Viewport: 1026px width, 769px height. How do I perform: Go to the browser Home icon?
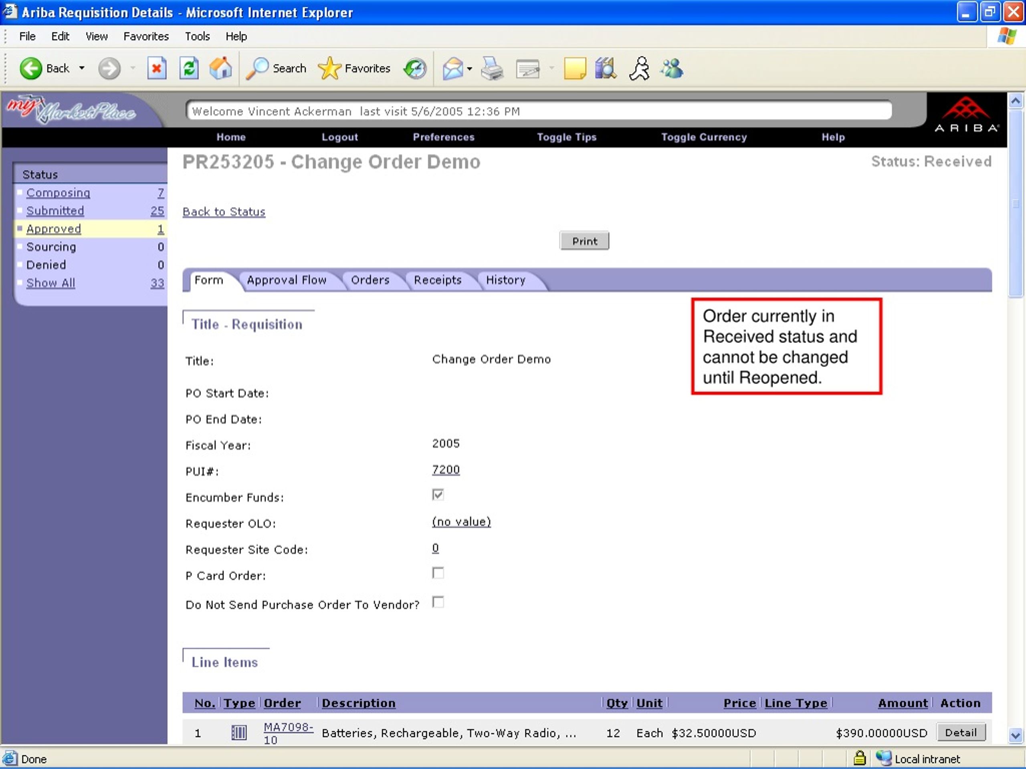coord(221,68)
